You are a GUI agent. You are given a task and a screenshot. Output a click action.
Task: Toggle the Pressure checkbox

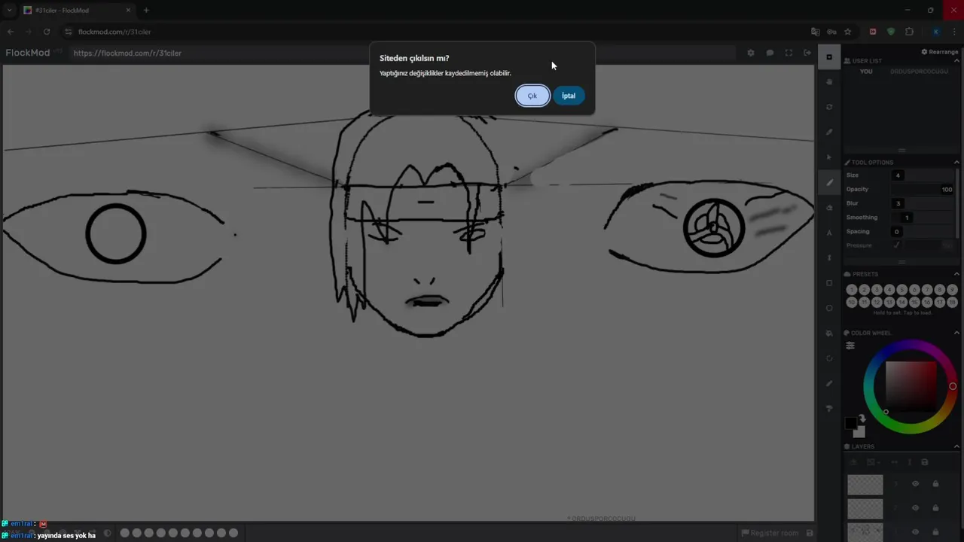(896, 245)
